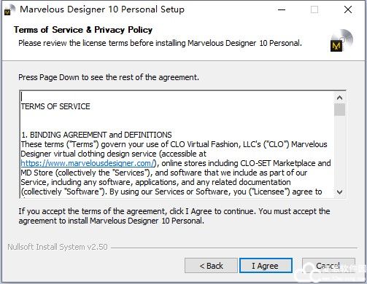The image size is (367, 284).
Task: Click the BINDING AGREEMENT and DEFINITIONS line
Action: coord(96,135)
